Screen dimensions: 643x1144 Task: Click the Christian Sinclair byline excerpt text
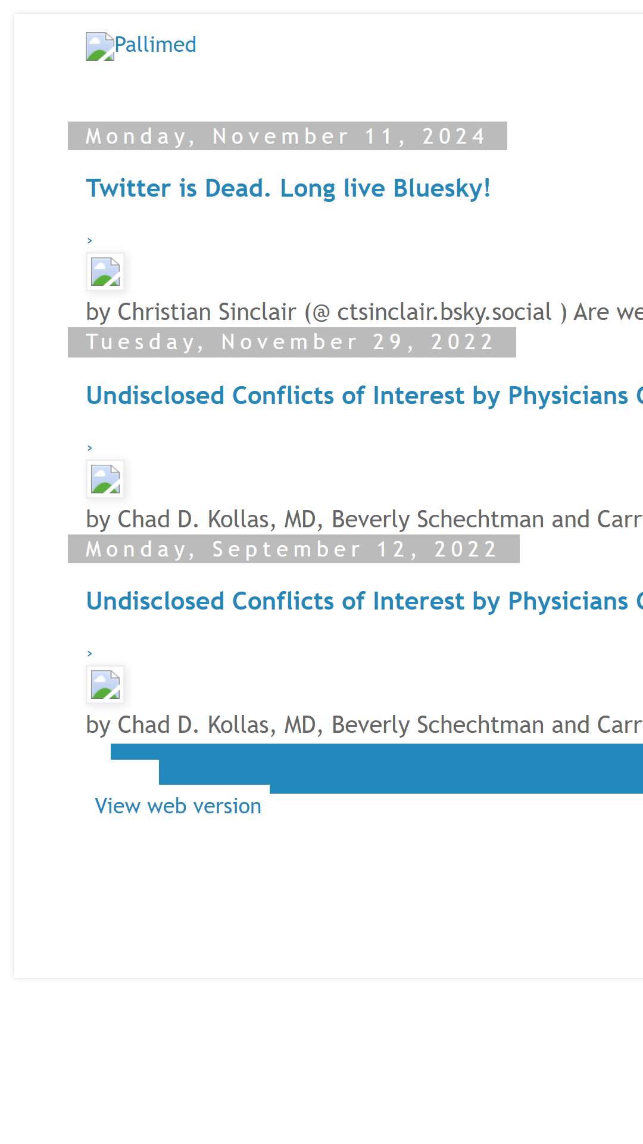click(364, 312)
